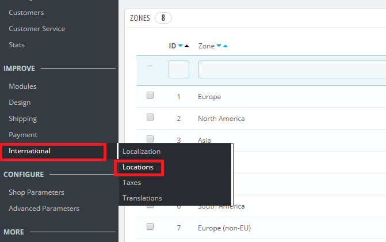The image size is (386, 242).
Task: Check the Europe zone checkbox
Action: click(x=150, y=95)
